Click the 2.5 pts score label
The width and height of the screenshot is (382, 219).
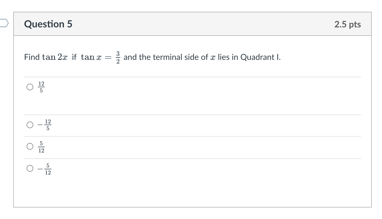pos(347,24)
